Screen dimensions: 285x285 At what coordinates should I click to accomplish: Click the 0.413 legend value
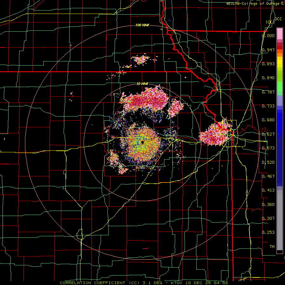(x=268, y=190)
